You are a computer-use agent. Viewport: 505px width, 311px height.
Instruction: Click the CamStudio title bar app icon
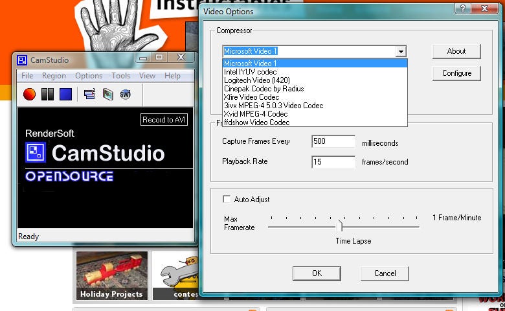pos(22,60)
